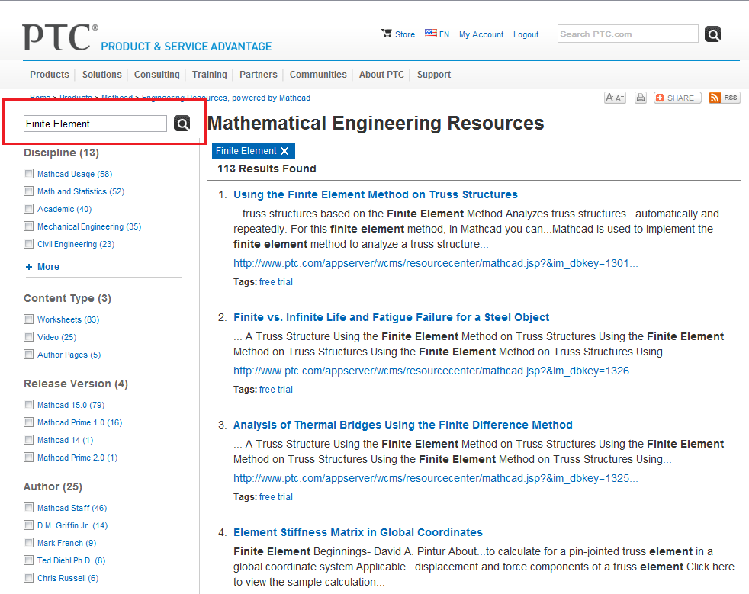The image size is (749, 594).
Task: Check the Mathcad Prime 1.0 (16) checkbox
Action: [x=29, y=422]
